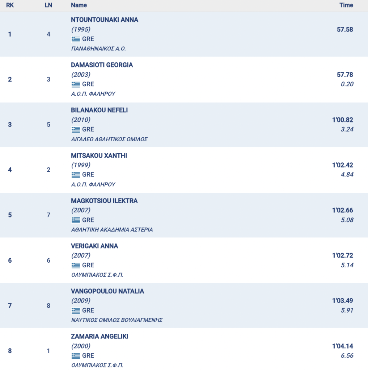Click the LN column header

[x=48, y=5]
